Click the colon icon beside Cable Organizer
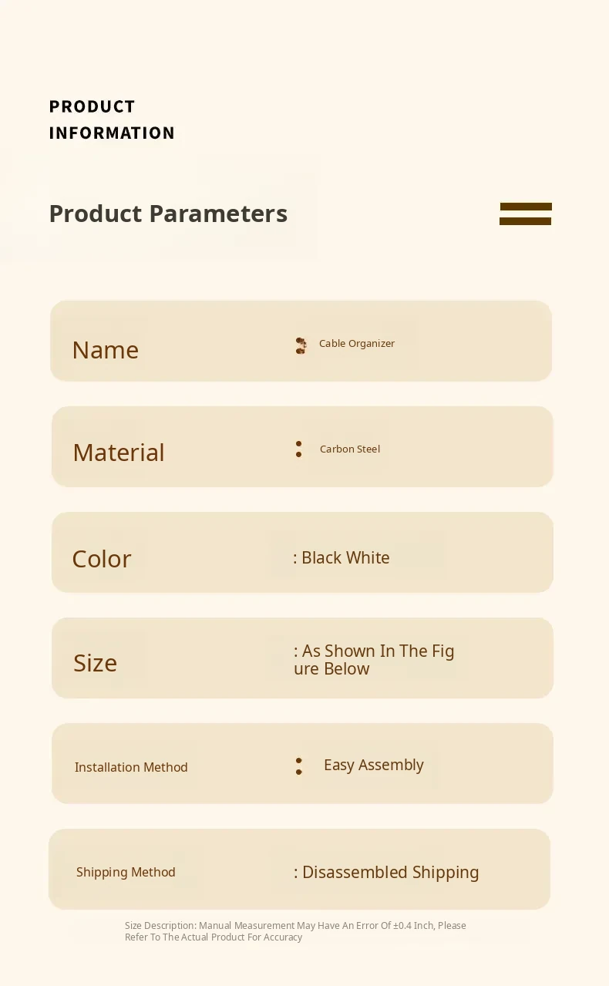This screenshot has height=986, width=609. tap(301, 345)
